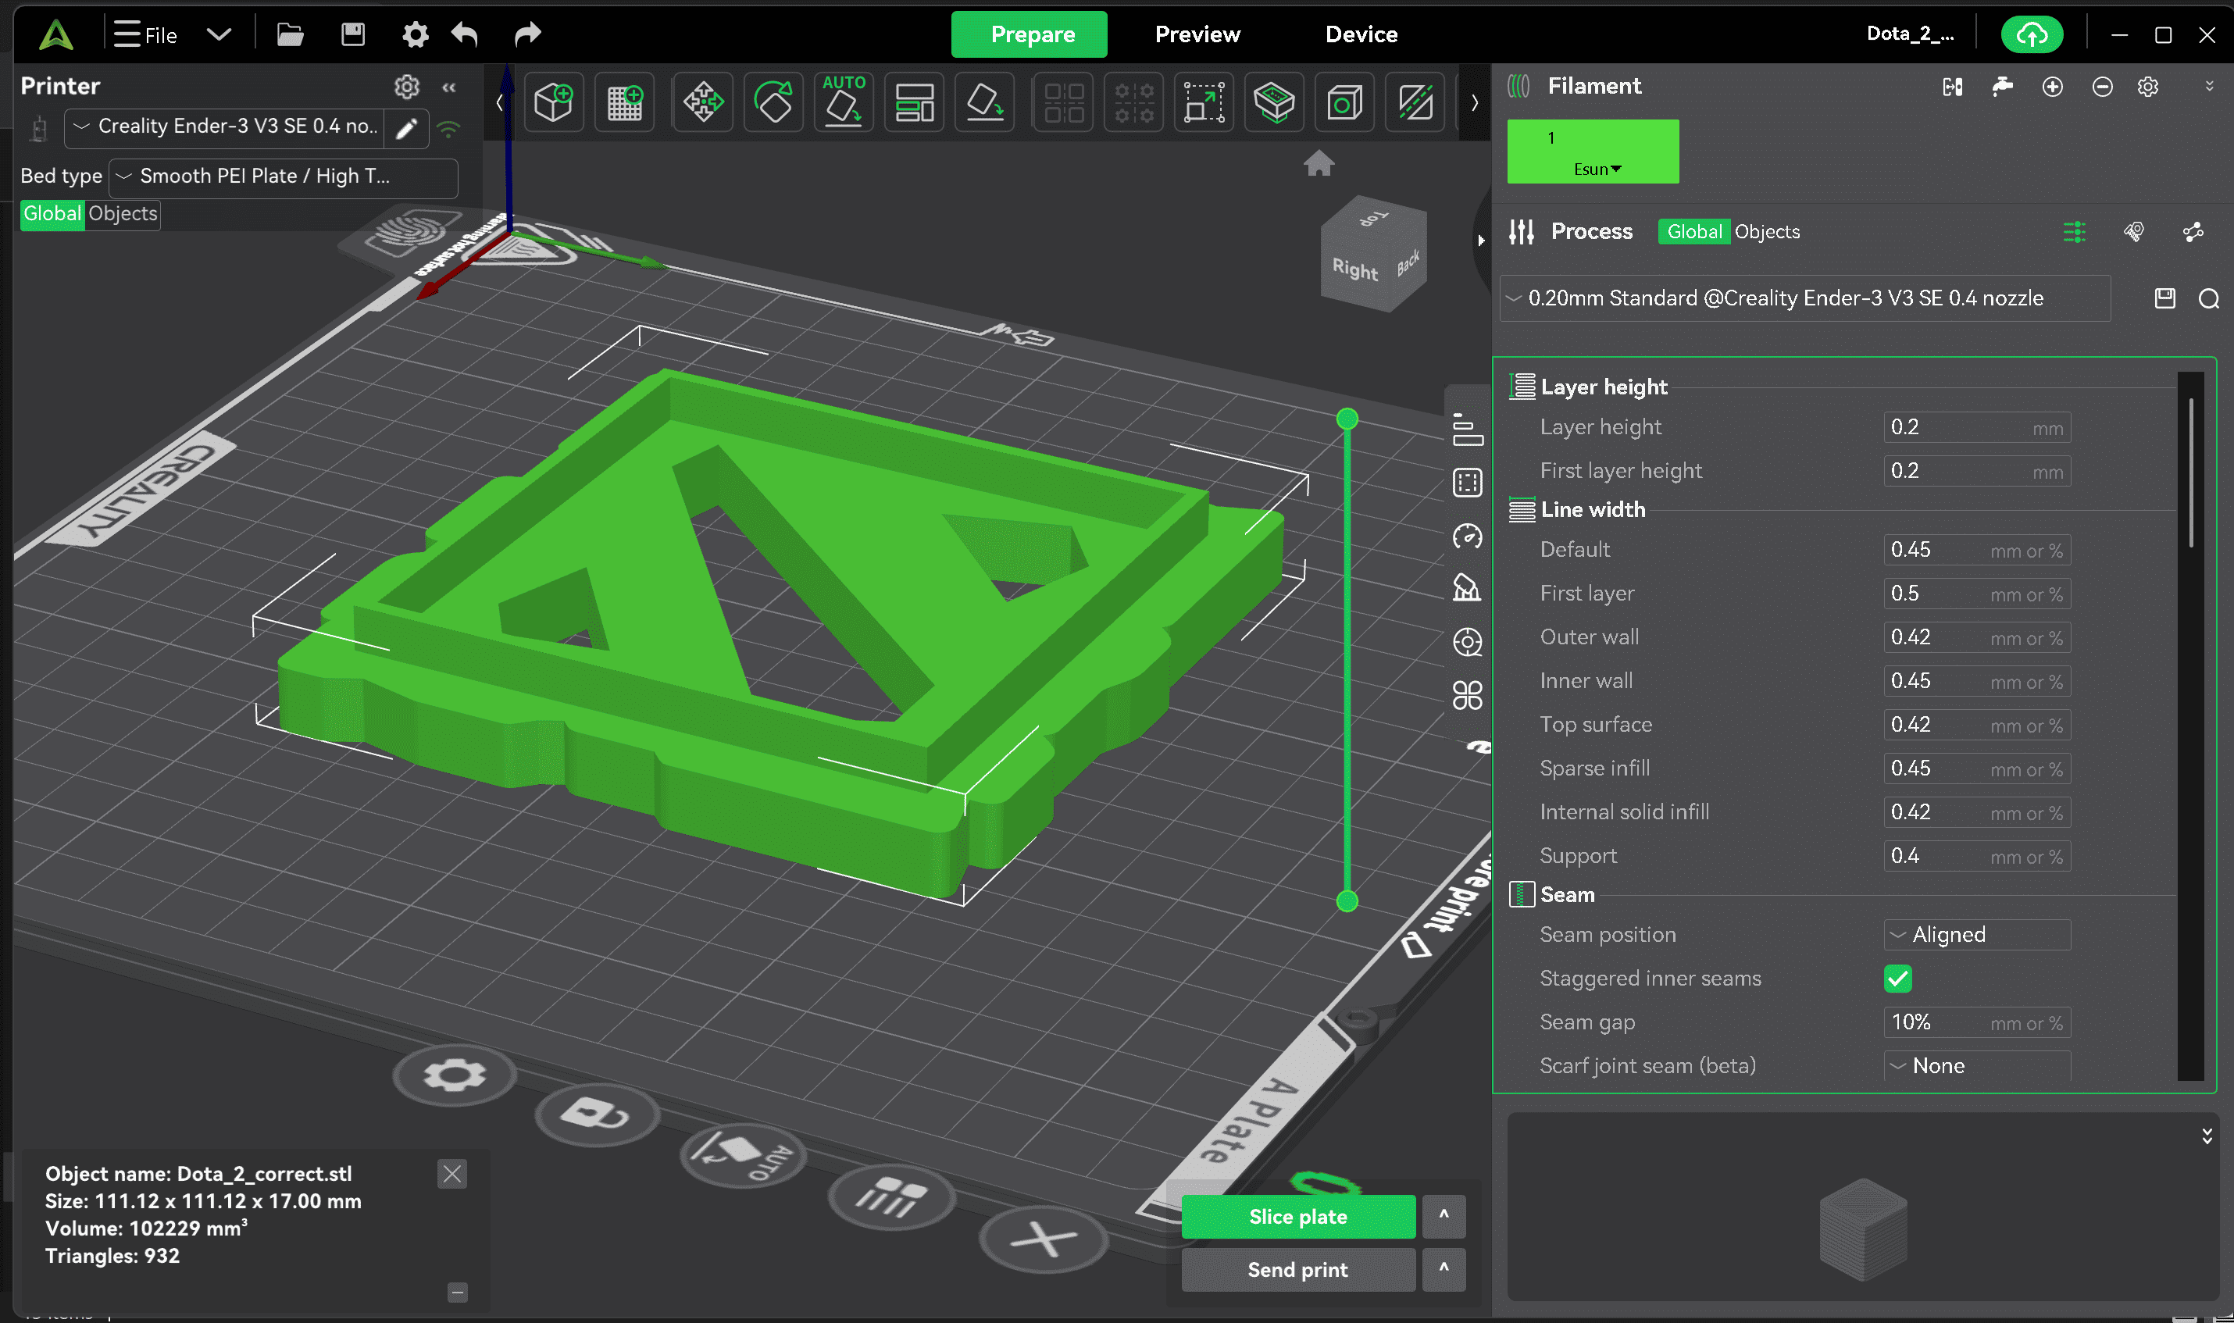Click the Cut tool icon
2234x1323 pixels.
1274,102
